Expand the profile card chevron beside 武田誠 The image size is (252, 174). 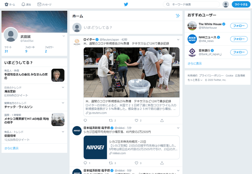(x=64, y=36)
